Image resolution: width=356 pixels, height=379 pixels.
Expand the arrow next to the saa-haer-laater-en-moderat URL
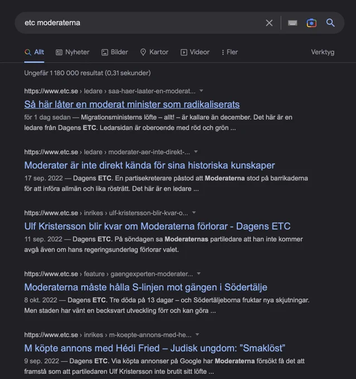point(201,91)
